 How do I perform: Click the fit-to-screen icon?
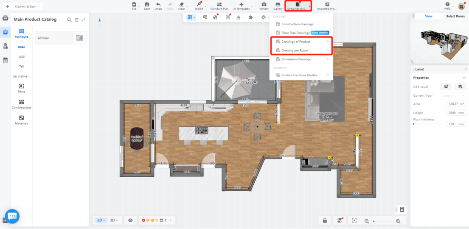click(354, 221)
